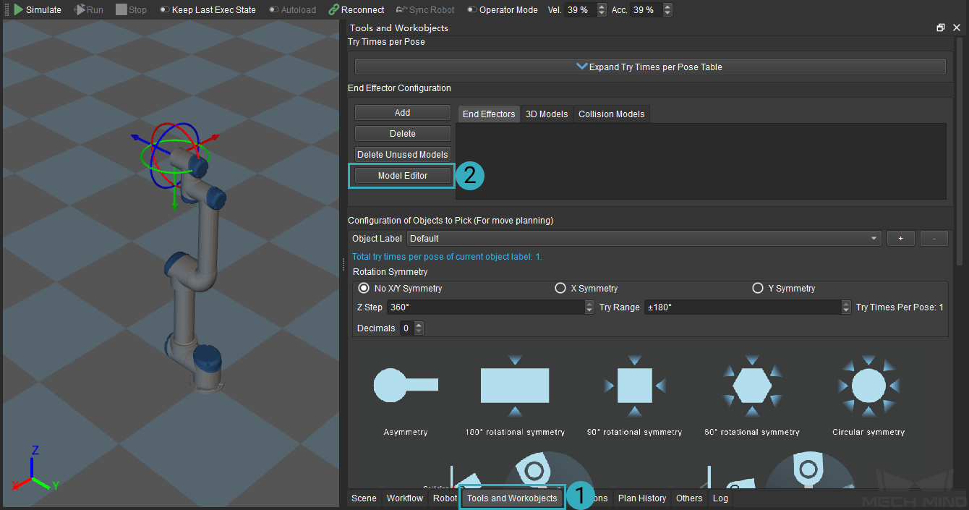Float the Tools and Workobjects panel
This screenshot has width=969, height=510.
pos(941,27)
